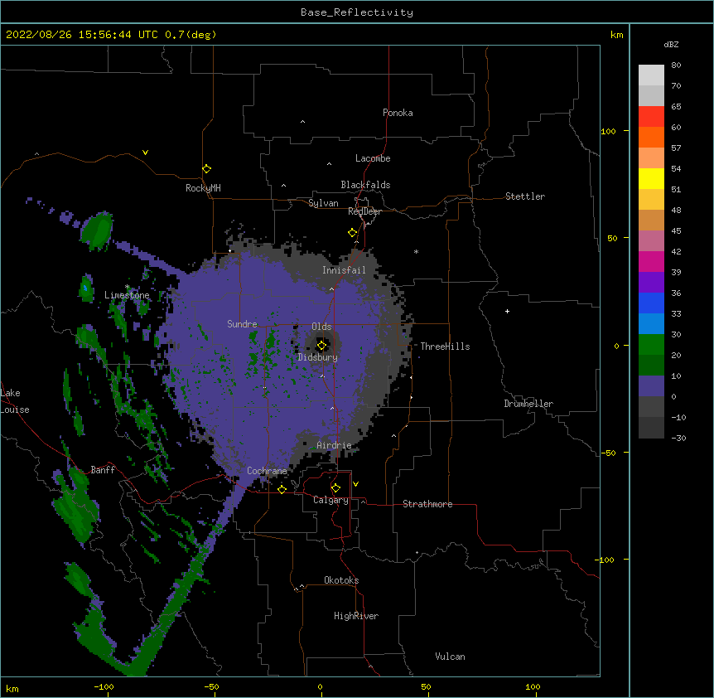Click the -30 value in the dBZ legend
This screenshot has height=698, width=714.
[x=678, y=438]
